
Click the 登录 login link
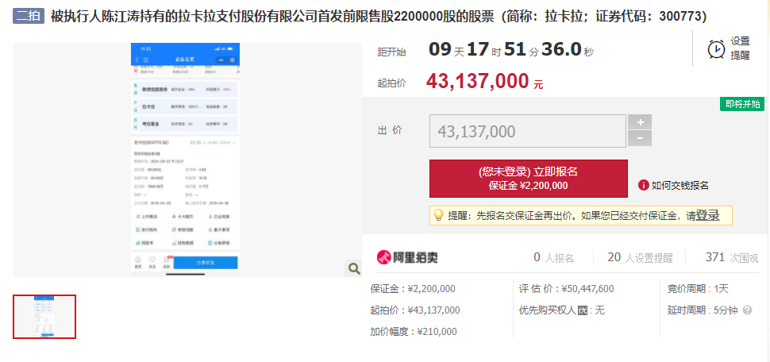click(707, 215)
